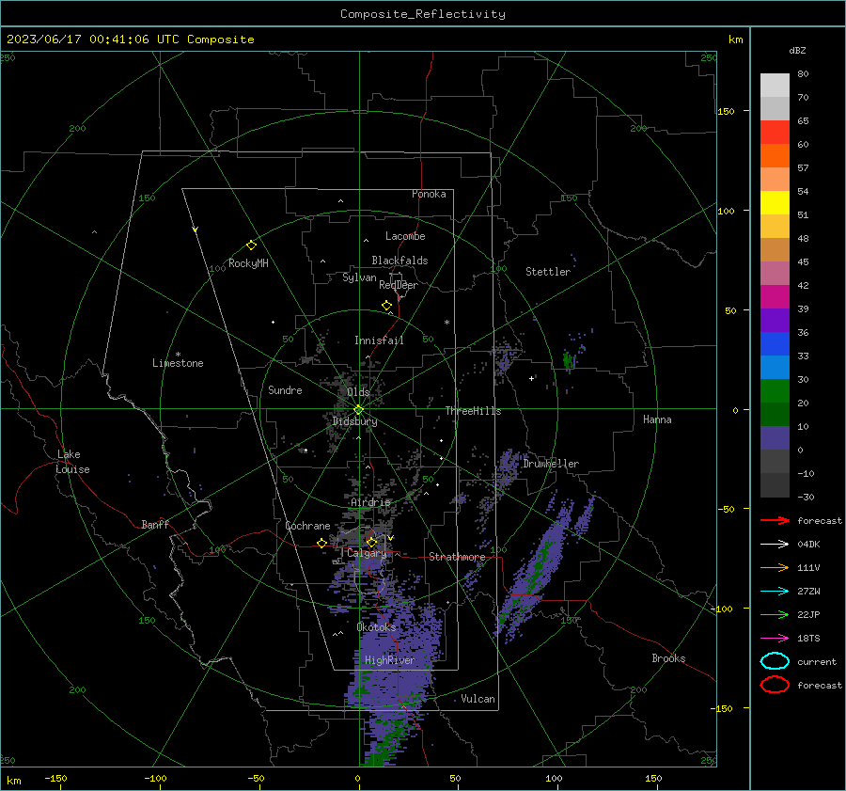Click the Cochrane city label

point(307,526)
